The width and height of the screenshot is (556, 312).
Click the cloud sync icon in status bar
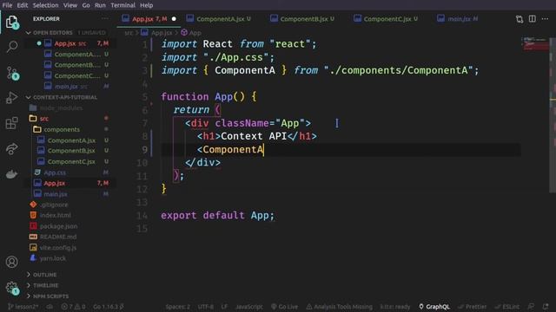tap(50, 307)
